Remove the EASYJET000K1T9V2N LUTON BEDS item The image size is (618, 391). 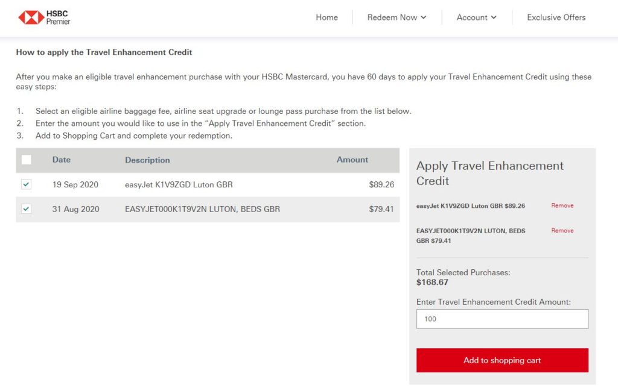coord(562,230)
